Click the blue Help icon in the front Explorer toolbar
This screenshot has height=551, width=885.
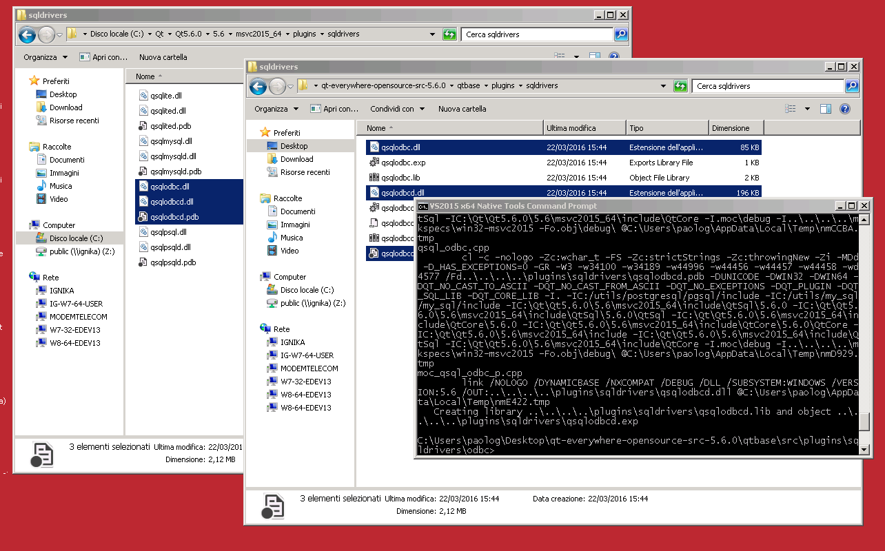[844, 109]
